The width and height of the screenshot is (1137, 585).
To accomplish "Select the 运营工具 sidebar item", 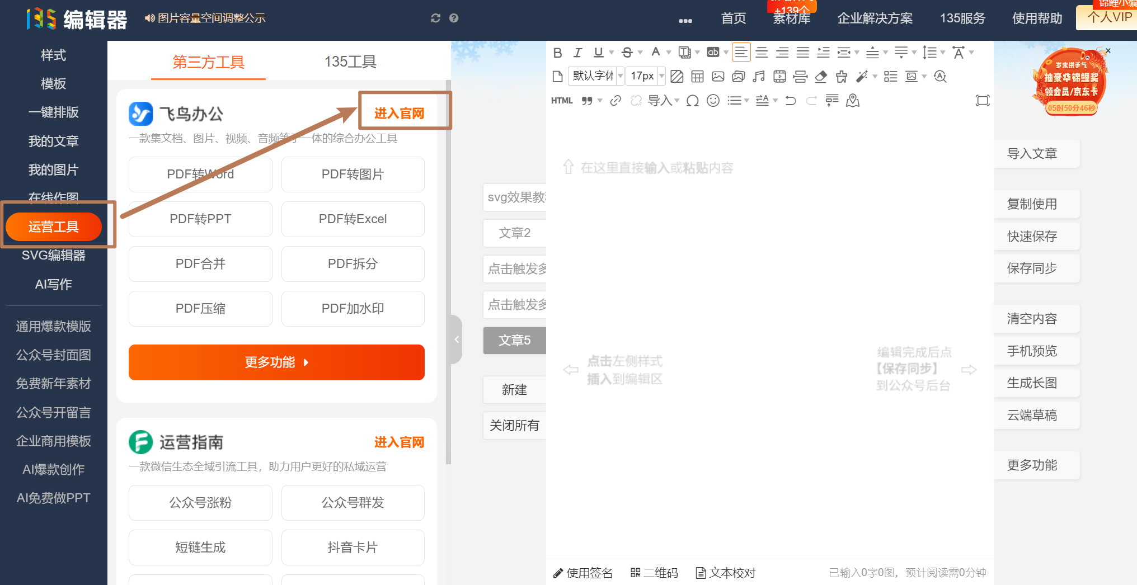I will coord(54,226).
